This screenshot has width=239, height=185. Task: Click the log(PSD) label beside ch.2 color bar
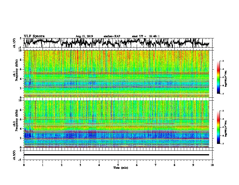click(x=226, y=128)
